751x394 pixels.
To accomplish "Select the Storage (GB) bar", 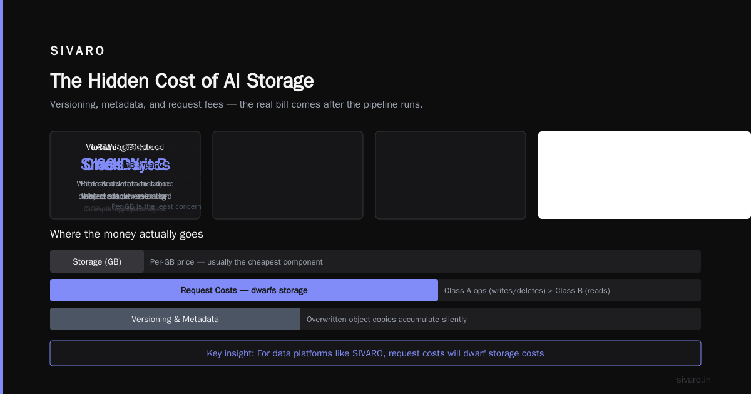I will (x=97, y=261).
